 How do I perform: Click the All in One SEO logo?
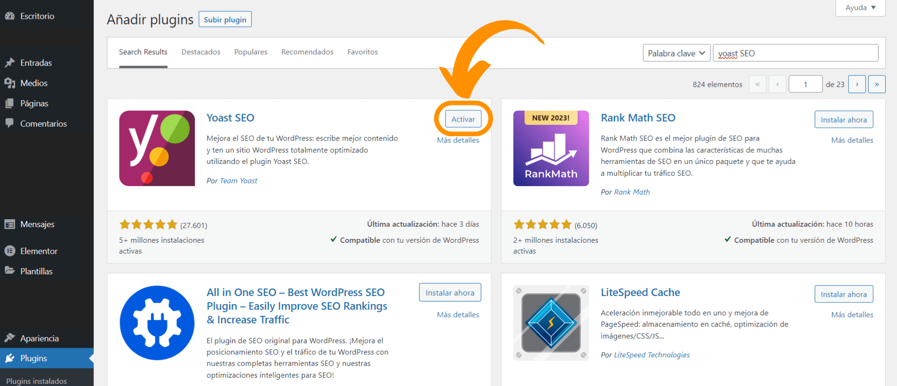pyautogui.click(x=157, y=323)
